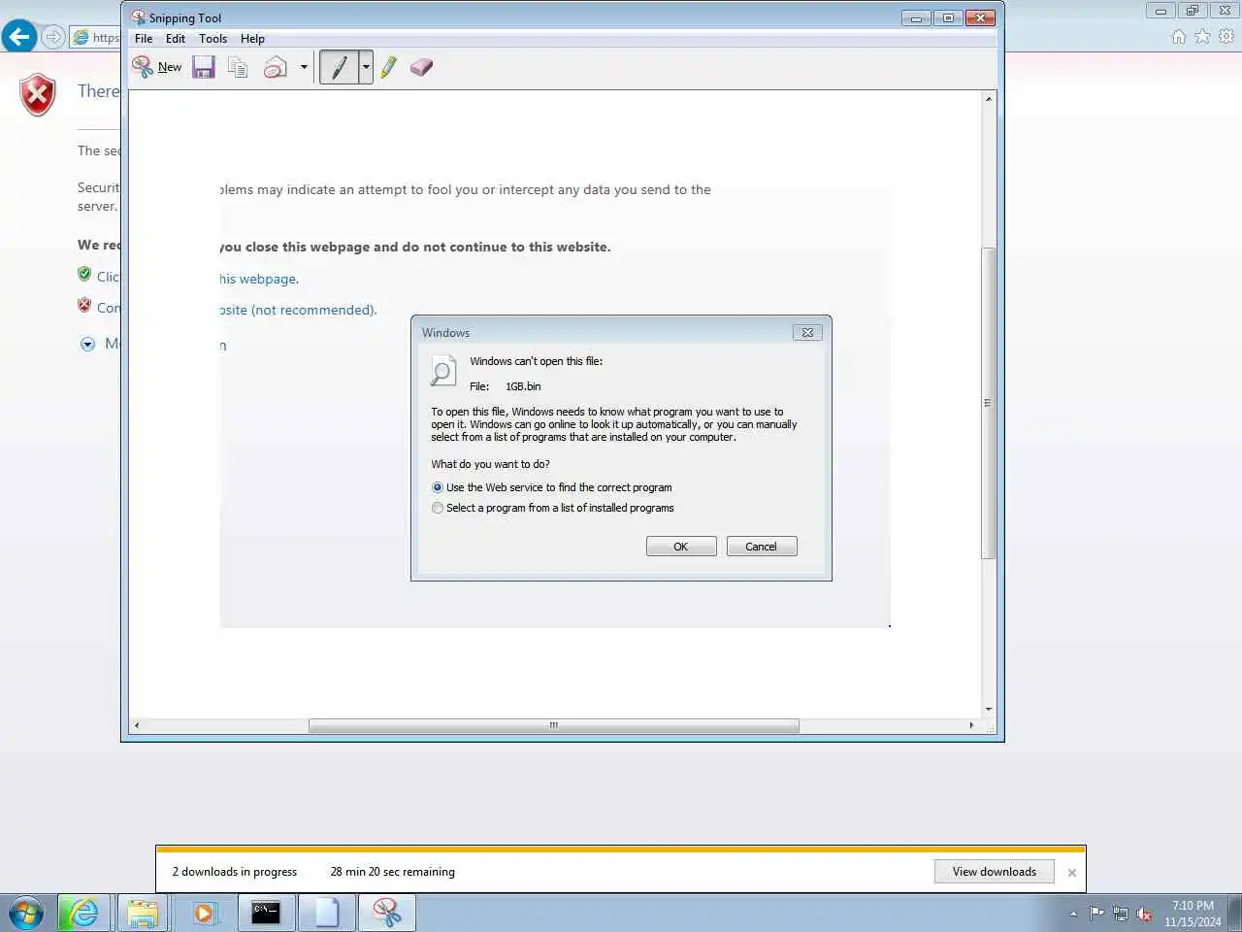Open the File menu in Snipping Tool

click(x=144, y=39)
